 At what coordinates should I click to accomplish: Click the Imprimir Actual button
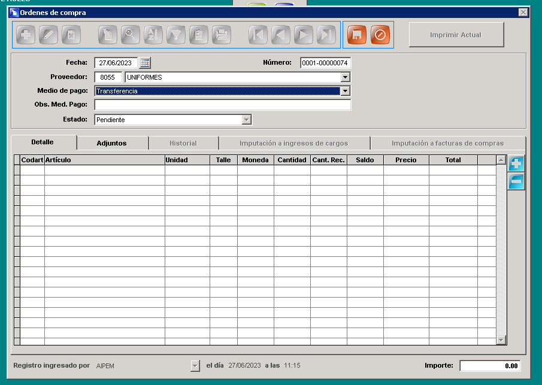[x=456, y=35]
